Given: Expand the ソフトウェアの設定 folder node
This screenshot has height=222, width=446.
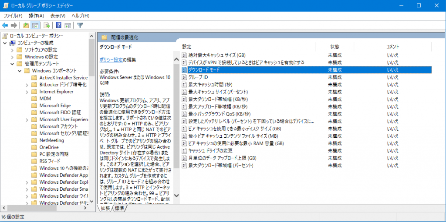Looking at the screenshot, I should click(12, 50).
